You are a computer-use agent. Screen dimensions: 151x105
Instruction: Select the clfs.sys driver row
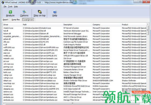click(75, 42)
